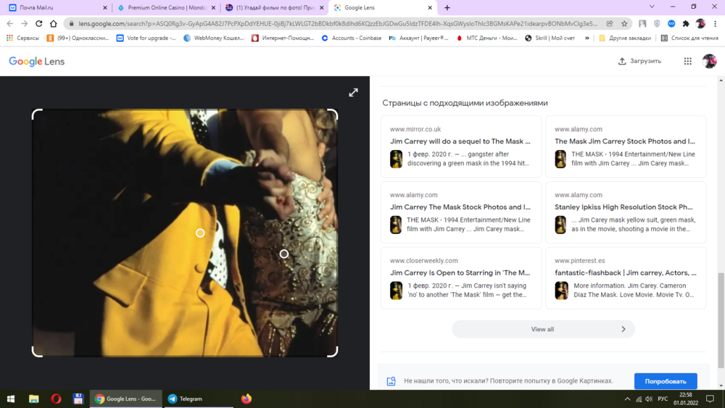Open the Одноклассники bookmark
Image resolution: width=725 pixels, height=408 pixels.
[78, 38]
